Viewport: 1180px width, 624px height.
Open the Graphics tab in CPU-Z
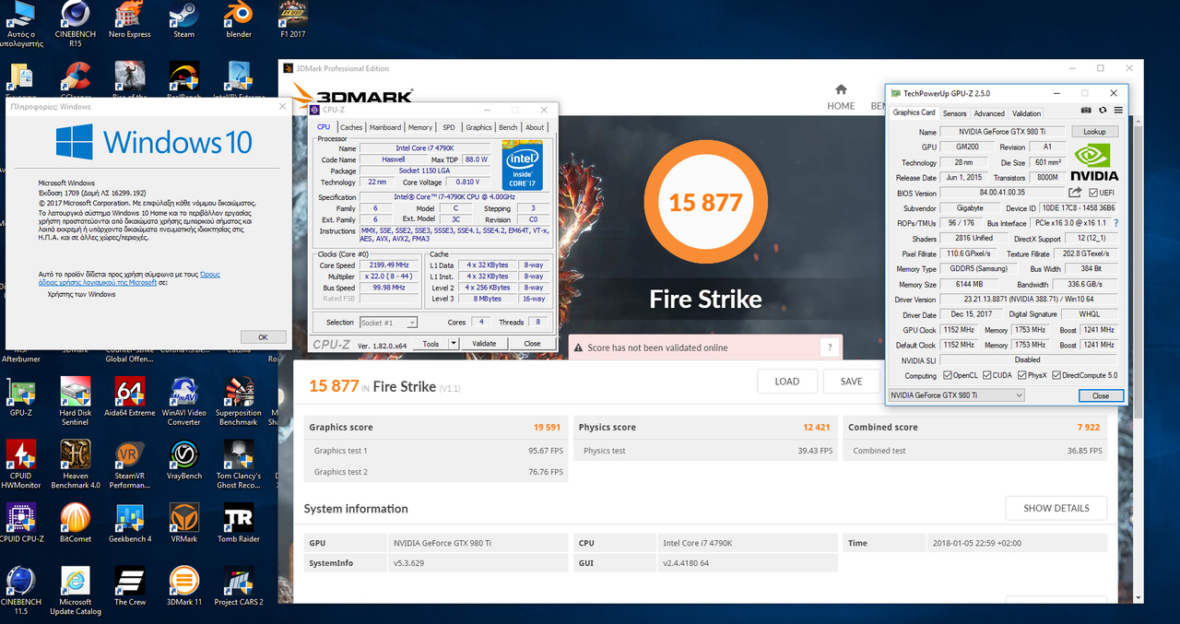point(478,127)
